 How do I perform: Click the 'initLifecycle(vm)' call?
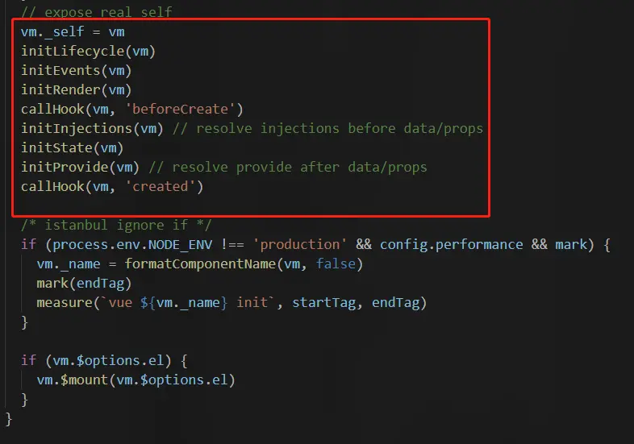pyautogui.click(x=88, y=51)
